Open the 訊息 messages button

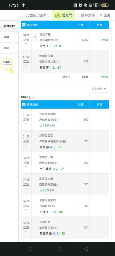[105, 15]
